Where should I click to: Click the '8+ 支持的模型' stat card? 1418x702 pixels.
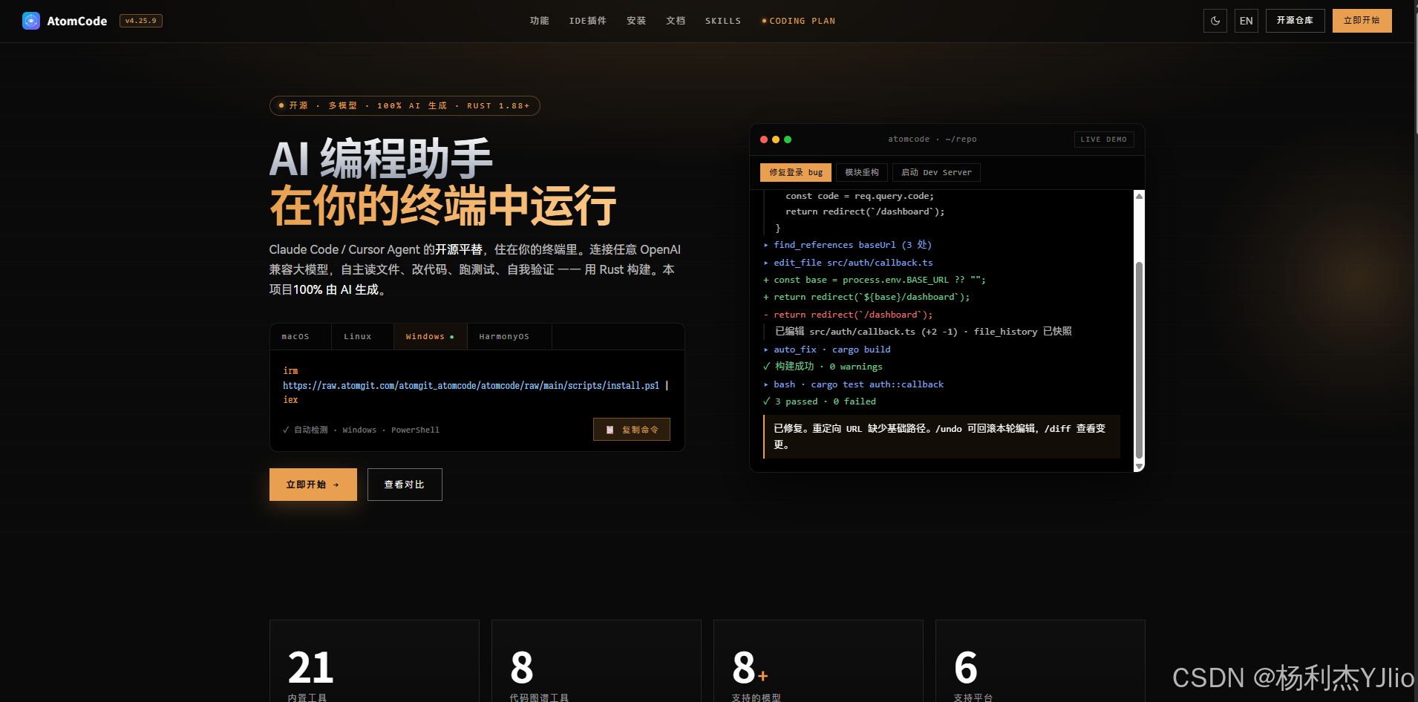818,661
